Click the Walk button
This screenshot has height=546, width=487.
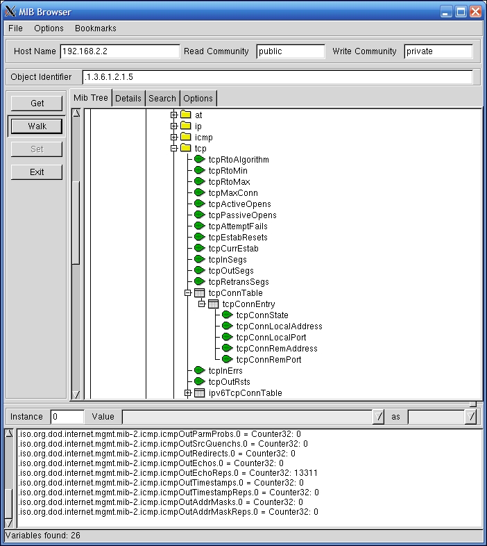pos(37,126)
